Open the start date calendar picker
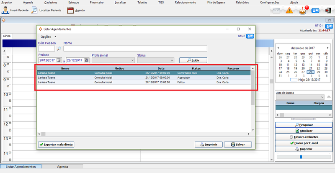Image resolution: width=335 pixels, height=173 pixels. pos(58,60)
